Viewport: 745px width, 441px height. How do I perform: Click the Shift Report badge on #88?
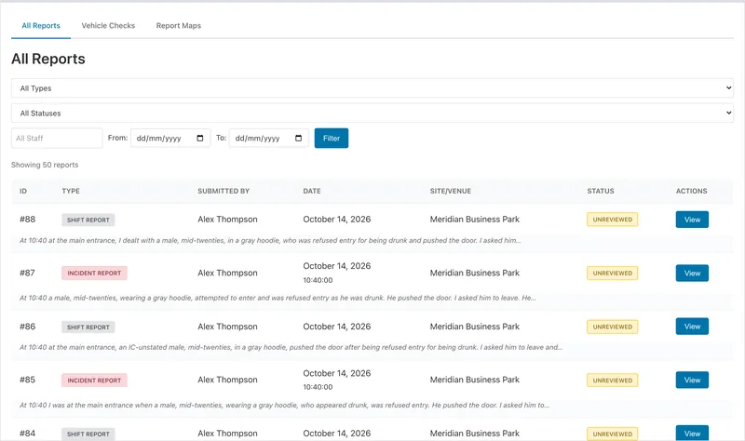point(88,220)
